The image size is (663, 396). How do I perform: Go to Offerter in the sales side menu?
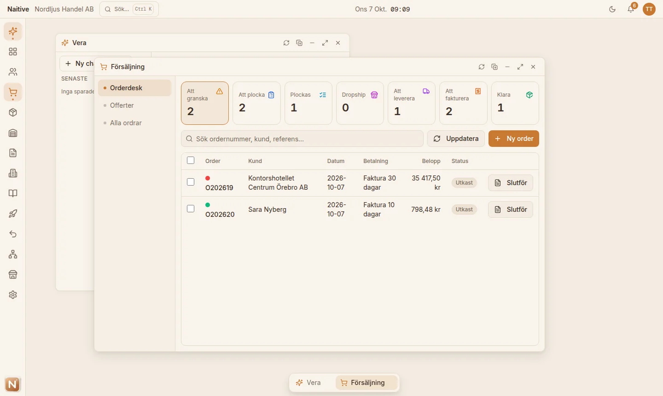click(134, 105)
